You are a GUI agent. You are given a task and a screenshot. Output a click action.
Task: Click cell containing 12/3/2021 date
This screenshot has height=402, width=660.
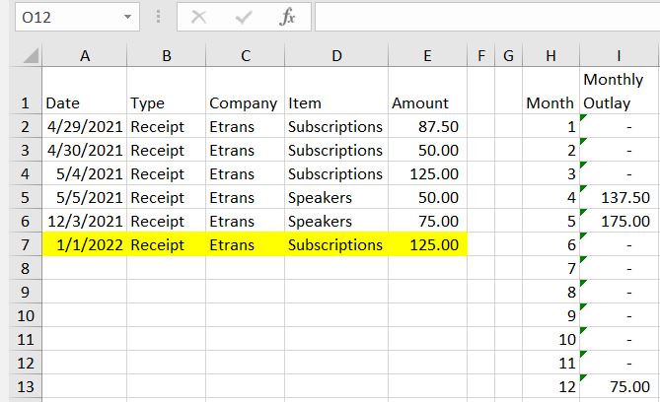click(x=84, y=221)
